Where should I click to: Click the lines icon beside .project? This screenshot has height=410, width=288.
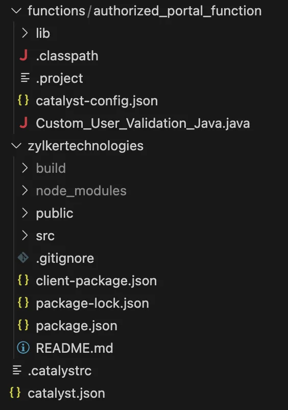tap(25, 78)
